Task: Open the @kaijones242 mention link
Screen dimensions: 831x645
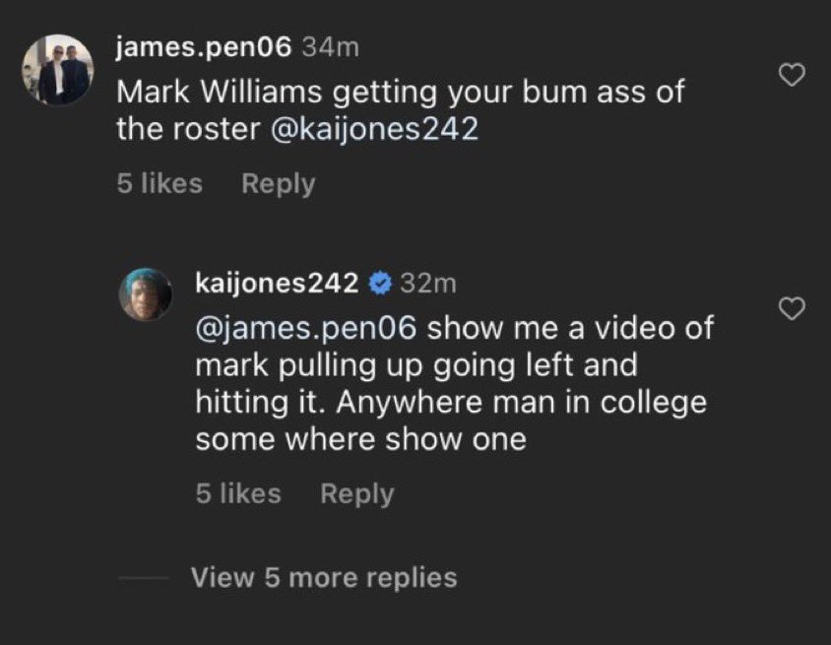Action: [377, 129]
